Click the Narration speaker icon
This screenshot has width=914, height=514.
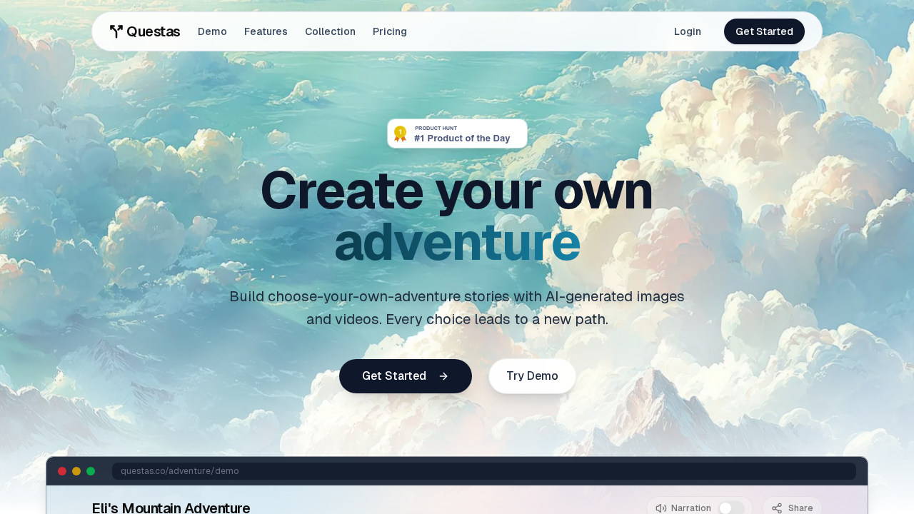(661, 508)
